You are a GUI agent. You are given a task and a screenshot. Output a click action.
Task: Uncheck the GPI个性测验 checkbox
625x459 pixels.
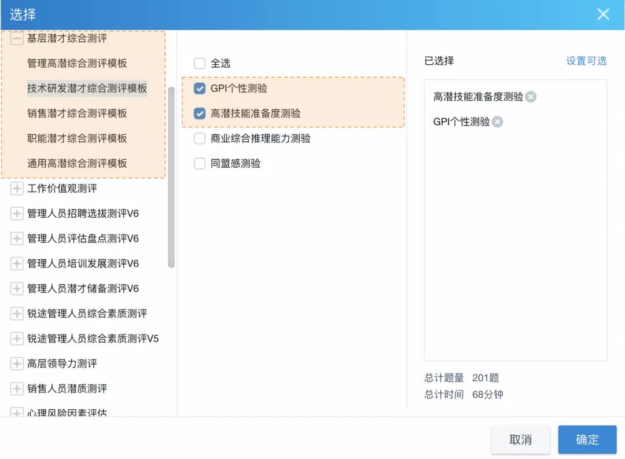pos(200,89)
